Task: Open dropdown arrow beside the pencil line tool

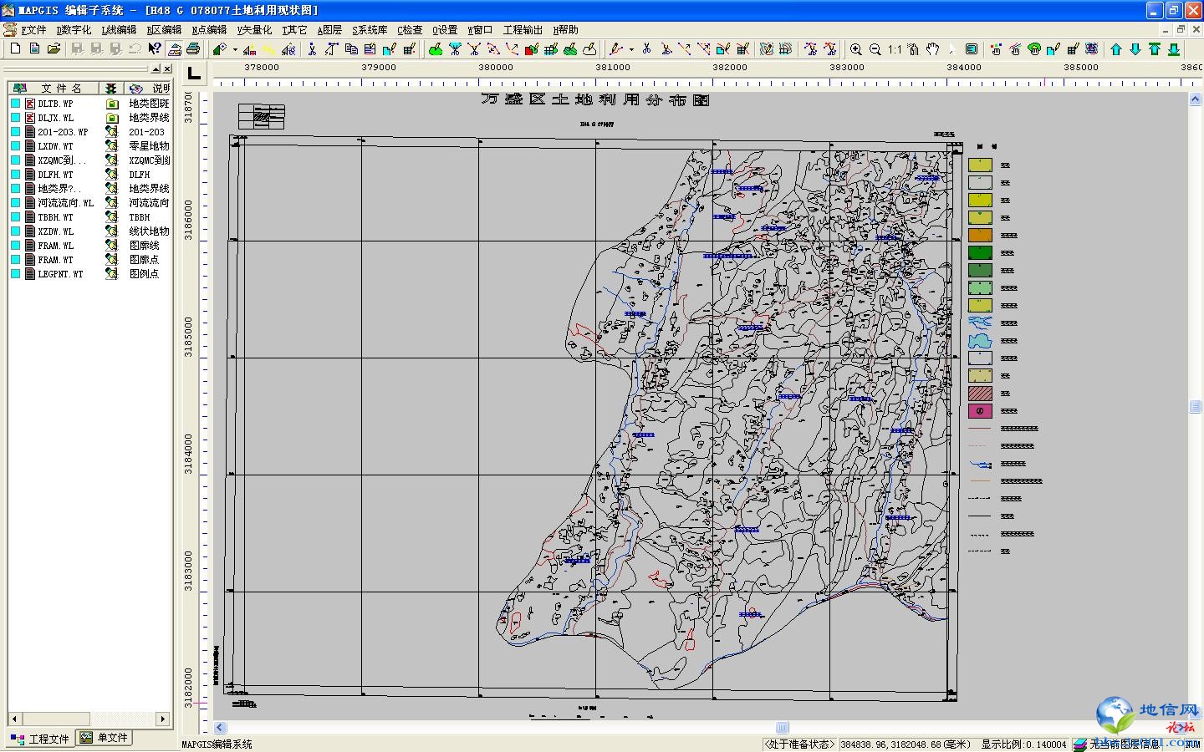Action: coord(631,49)
